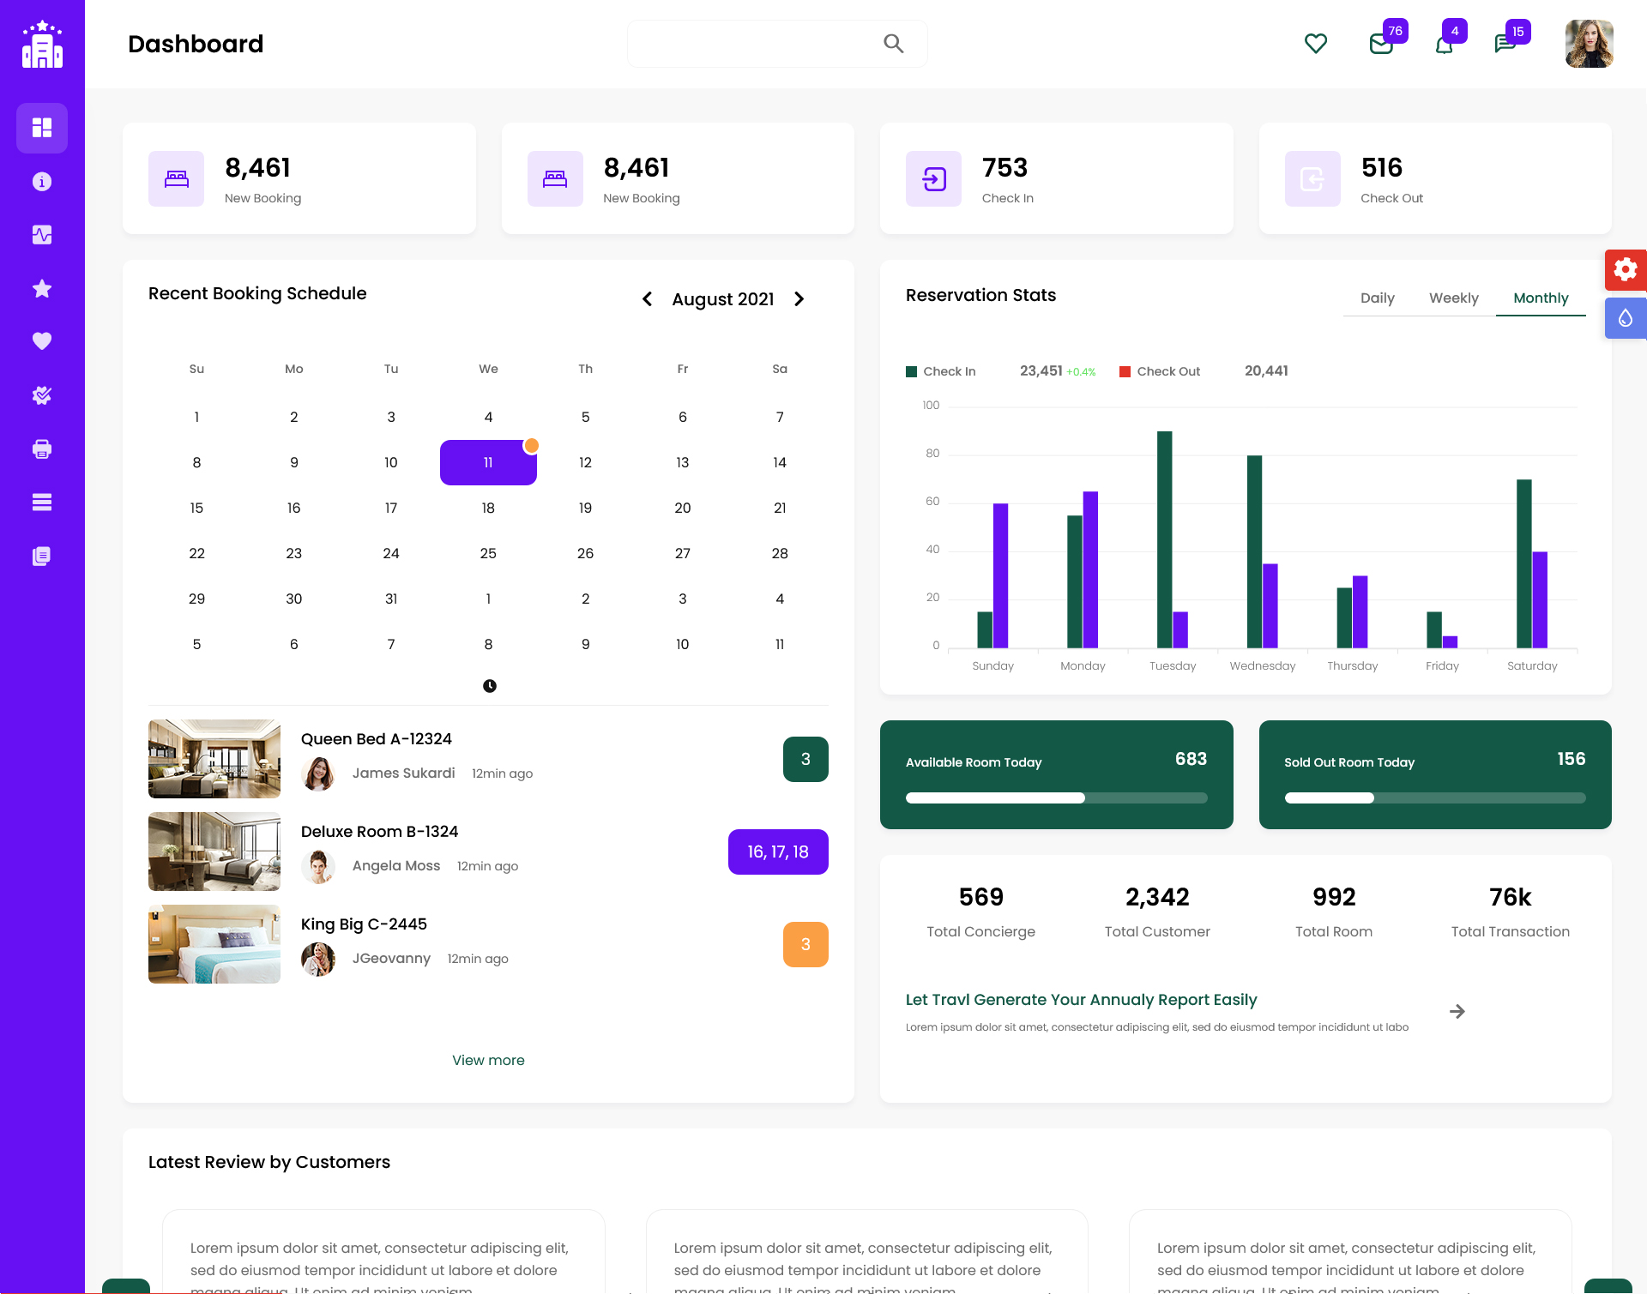The height and width of the screenshot is (1294, 1647).
Task: Open notifications bell with 4 badge
Action: pos(1445,44)
